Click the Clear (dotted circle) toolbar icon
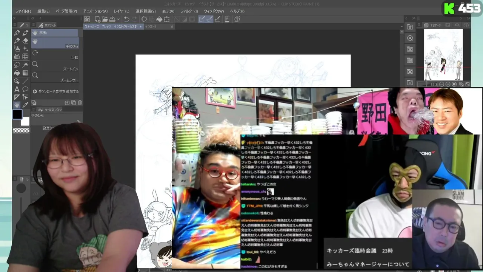Image resolution: width=483 pixels, height=272 pixels. 145,19
